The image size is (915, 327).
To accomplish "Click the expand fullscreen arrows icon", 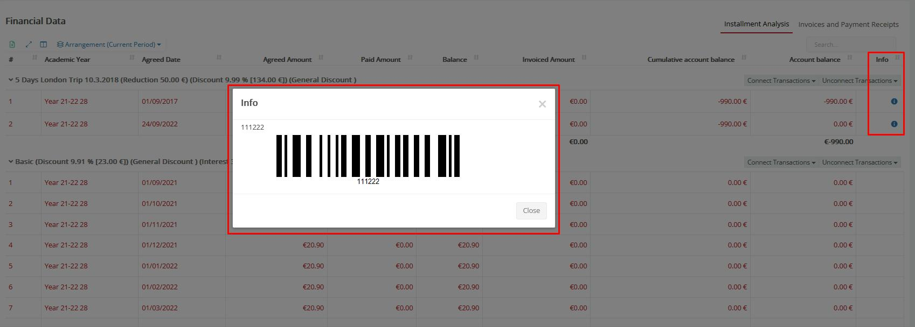I will coord(29,45).
